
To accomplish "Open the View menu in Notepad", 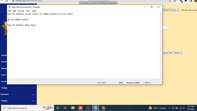I will (28, 11).
